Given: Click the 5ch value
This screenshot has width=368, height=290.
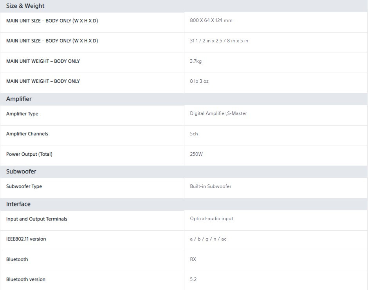Looking at the screenshot, I should coord(194,134).
